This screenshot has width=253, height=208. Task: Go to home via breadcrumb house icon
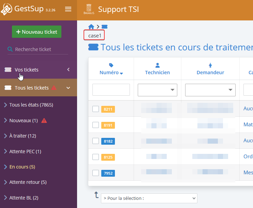tap(91, 27)
